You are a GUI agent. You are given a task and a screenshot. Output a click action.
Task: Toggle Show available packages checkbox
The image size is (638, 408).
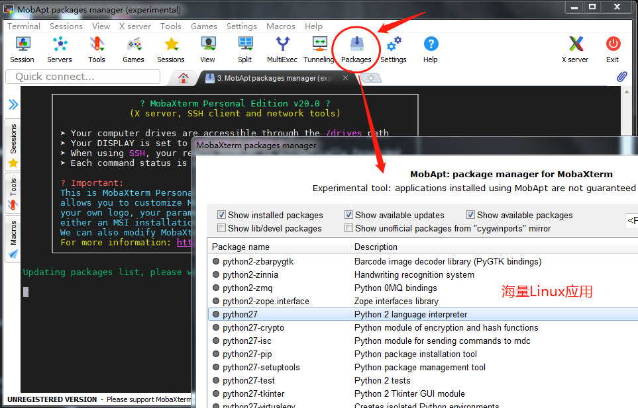click(470, 215)
